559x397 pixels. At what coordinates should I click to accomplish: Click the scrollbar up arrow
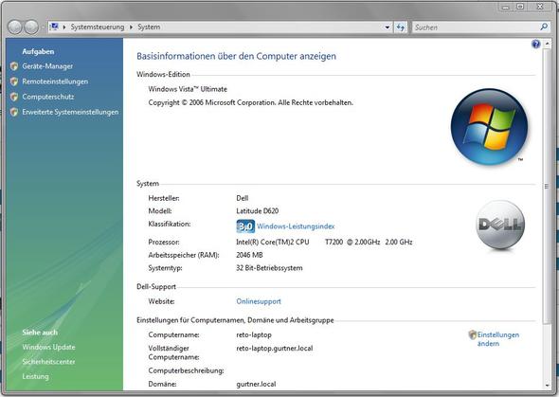[547, 43]
